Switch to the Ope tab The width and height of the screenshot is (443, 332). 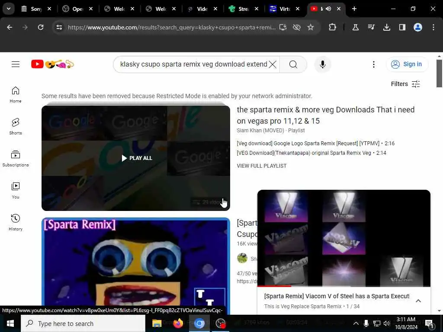click(x=77, y=9)
